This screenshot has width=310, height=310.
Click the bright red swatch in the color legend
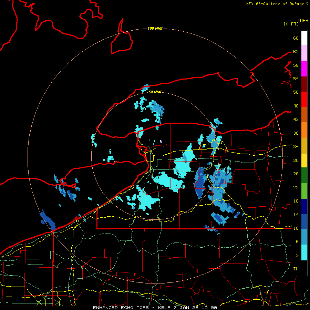(x=304, y=99)
